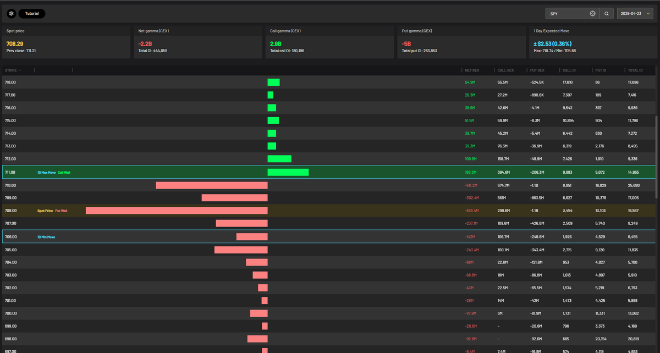
Task: Click the Max: 710.74 / Min: 705.68 text
Action: point(554,51)
